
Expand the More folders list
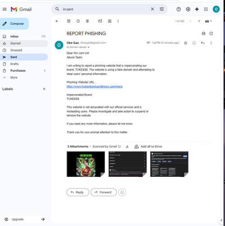point(24,77)
